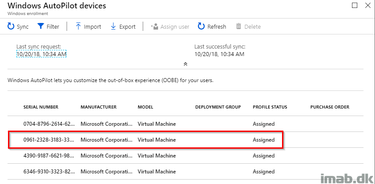Click the Assign user person icon
The width and height of the screenshot is (375, 184).
click(155, 26)
